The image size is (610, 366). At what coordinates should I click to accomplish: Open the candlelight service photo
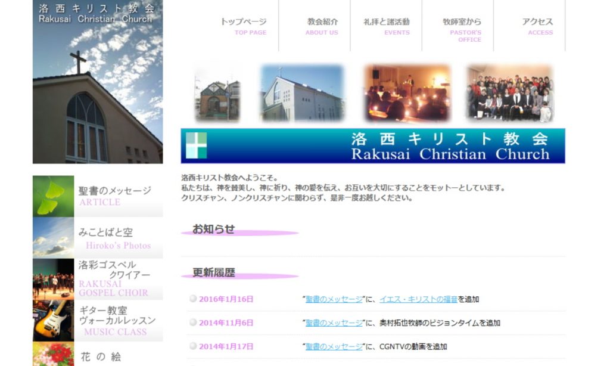click(x=407, y=94)
